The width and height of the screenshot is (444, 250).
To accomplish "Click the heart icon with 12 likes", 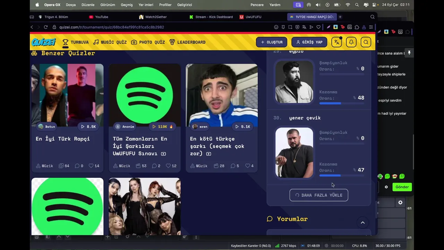I will point(168,166).
